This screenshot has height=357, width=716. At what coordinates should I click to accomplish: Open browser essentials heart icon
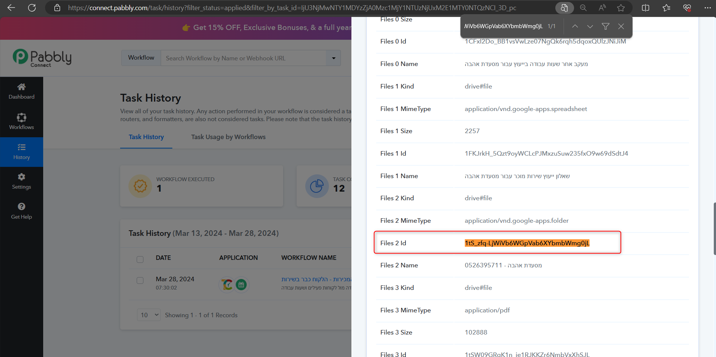pos(687,7)
